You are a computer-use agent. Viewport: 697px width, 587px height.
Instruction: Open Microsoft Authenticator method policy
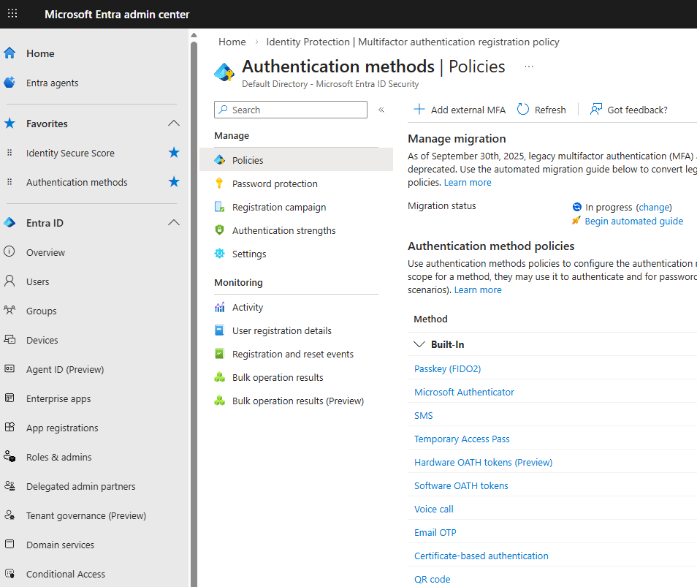click(x=464, y=392)
